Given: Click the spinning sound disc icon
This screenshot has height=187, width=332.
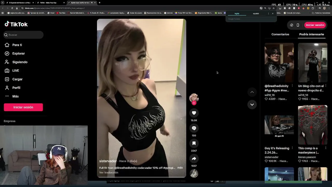Looking at the screenshot, I should 194,173.
